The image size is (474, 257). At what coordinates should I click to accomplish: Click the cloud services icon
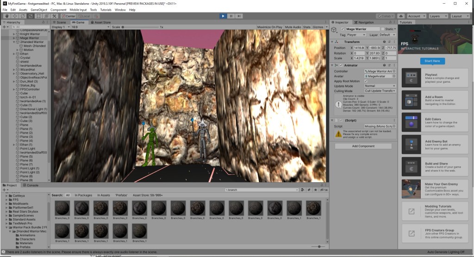coord(401,16)
